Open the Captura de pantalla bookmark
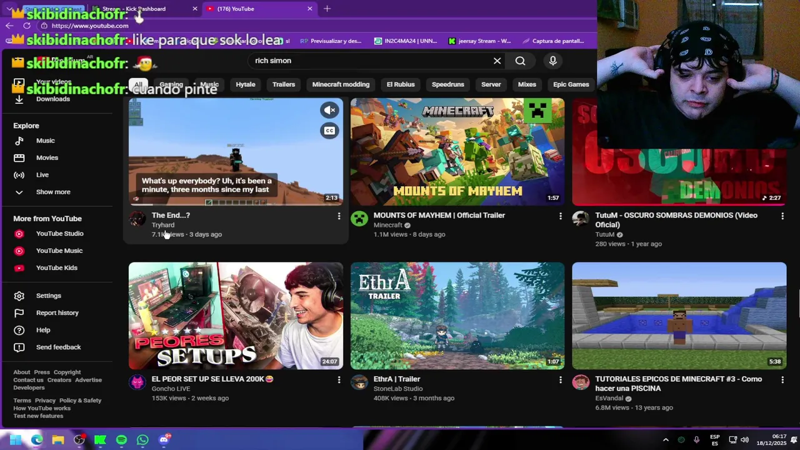This screenshot has width=800, height=450. click(x=552, y=41)
